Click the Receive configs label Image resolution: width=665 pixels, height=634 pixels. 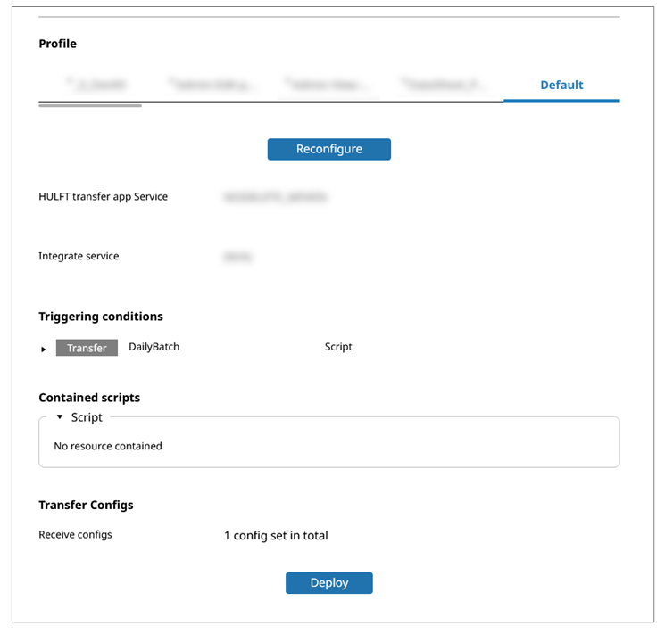click(75, 535)
